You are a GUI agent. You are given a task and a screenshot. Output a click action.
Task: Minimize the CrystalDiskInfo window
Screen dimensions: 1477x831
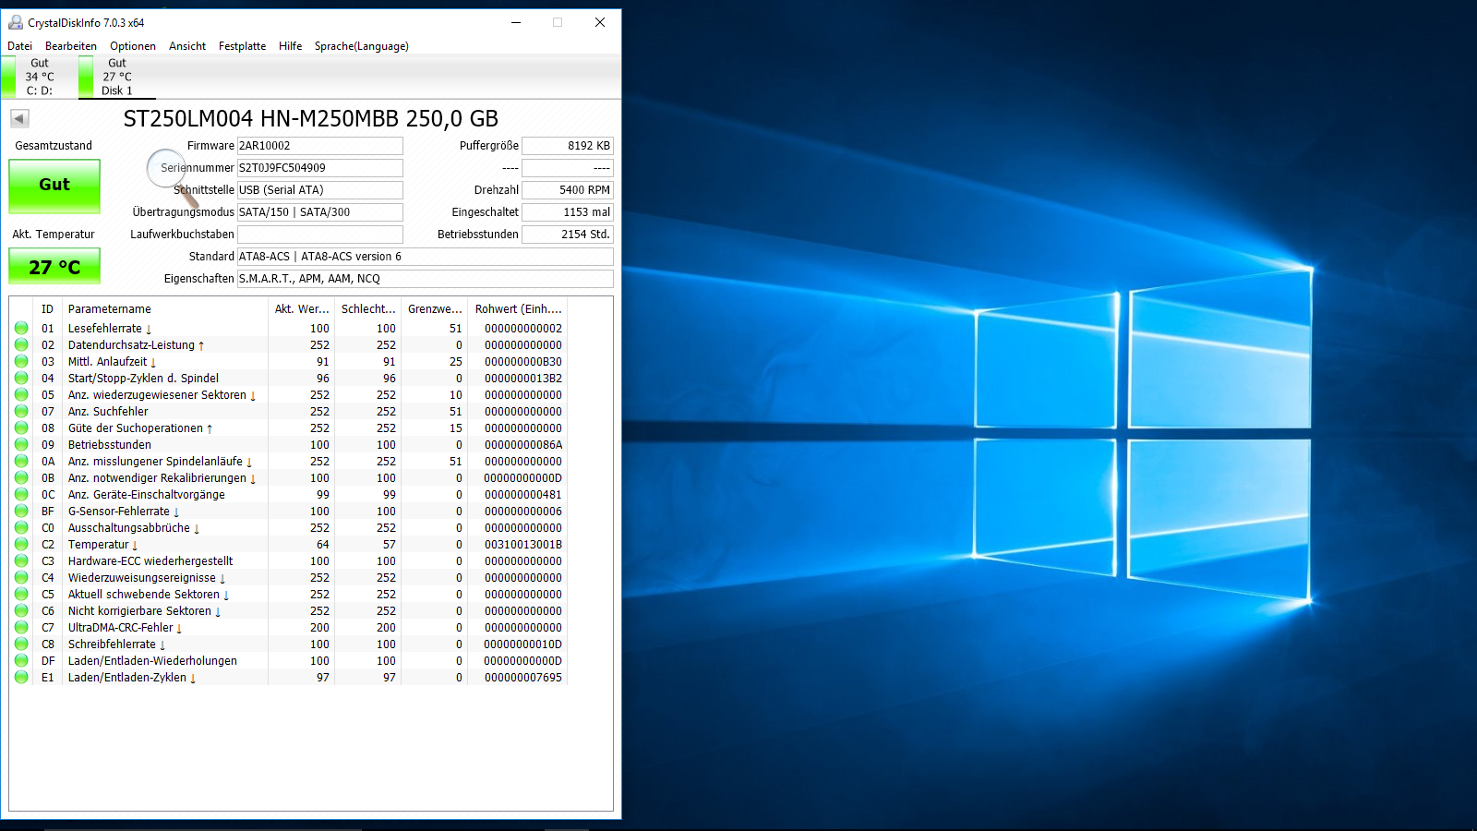pyautogui.click(x=516, y=22)
